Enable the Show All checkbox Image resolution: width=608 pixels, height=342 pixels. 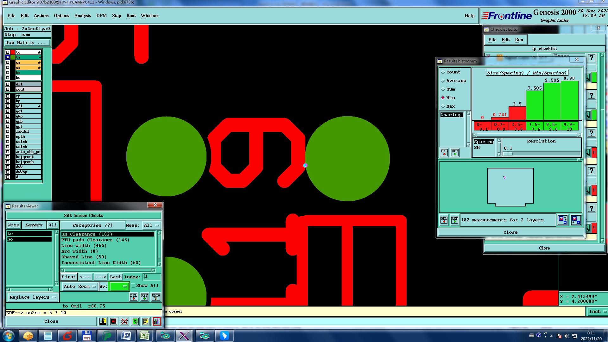point(133,286)
